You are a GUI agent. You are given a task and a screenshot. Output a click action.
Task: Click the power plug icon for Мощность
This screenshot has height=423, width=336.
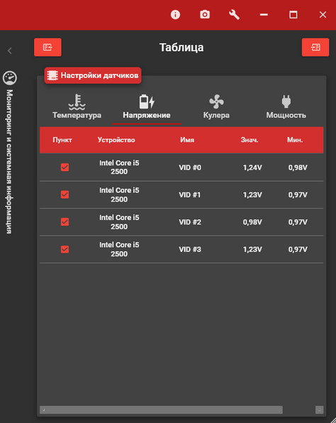point(286,101)
